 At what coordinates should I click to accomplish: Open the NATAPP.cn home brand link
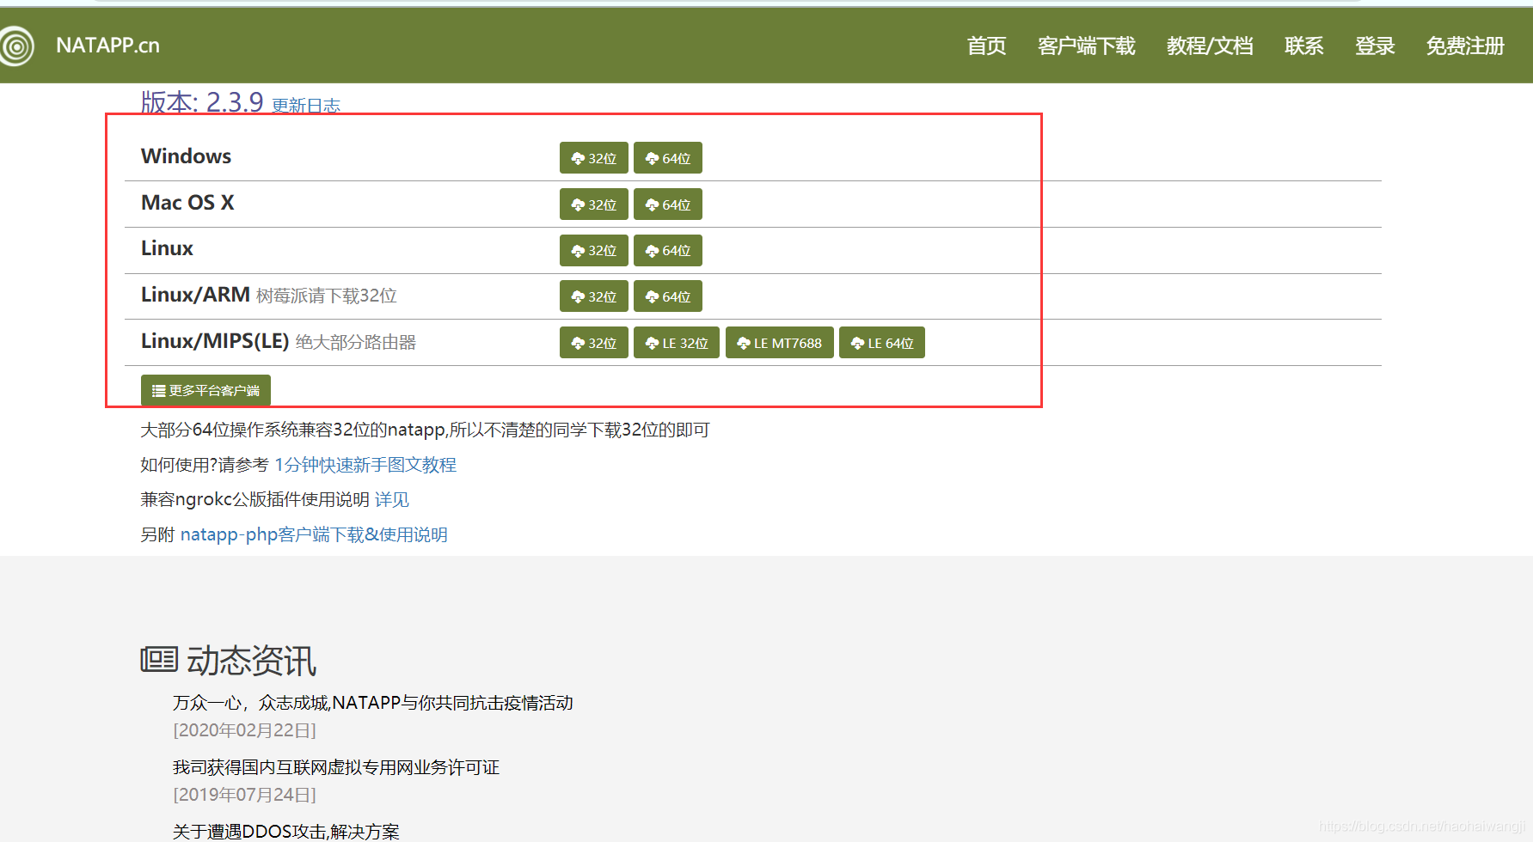point(107,46)
